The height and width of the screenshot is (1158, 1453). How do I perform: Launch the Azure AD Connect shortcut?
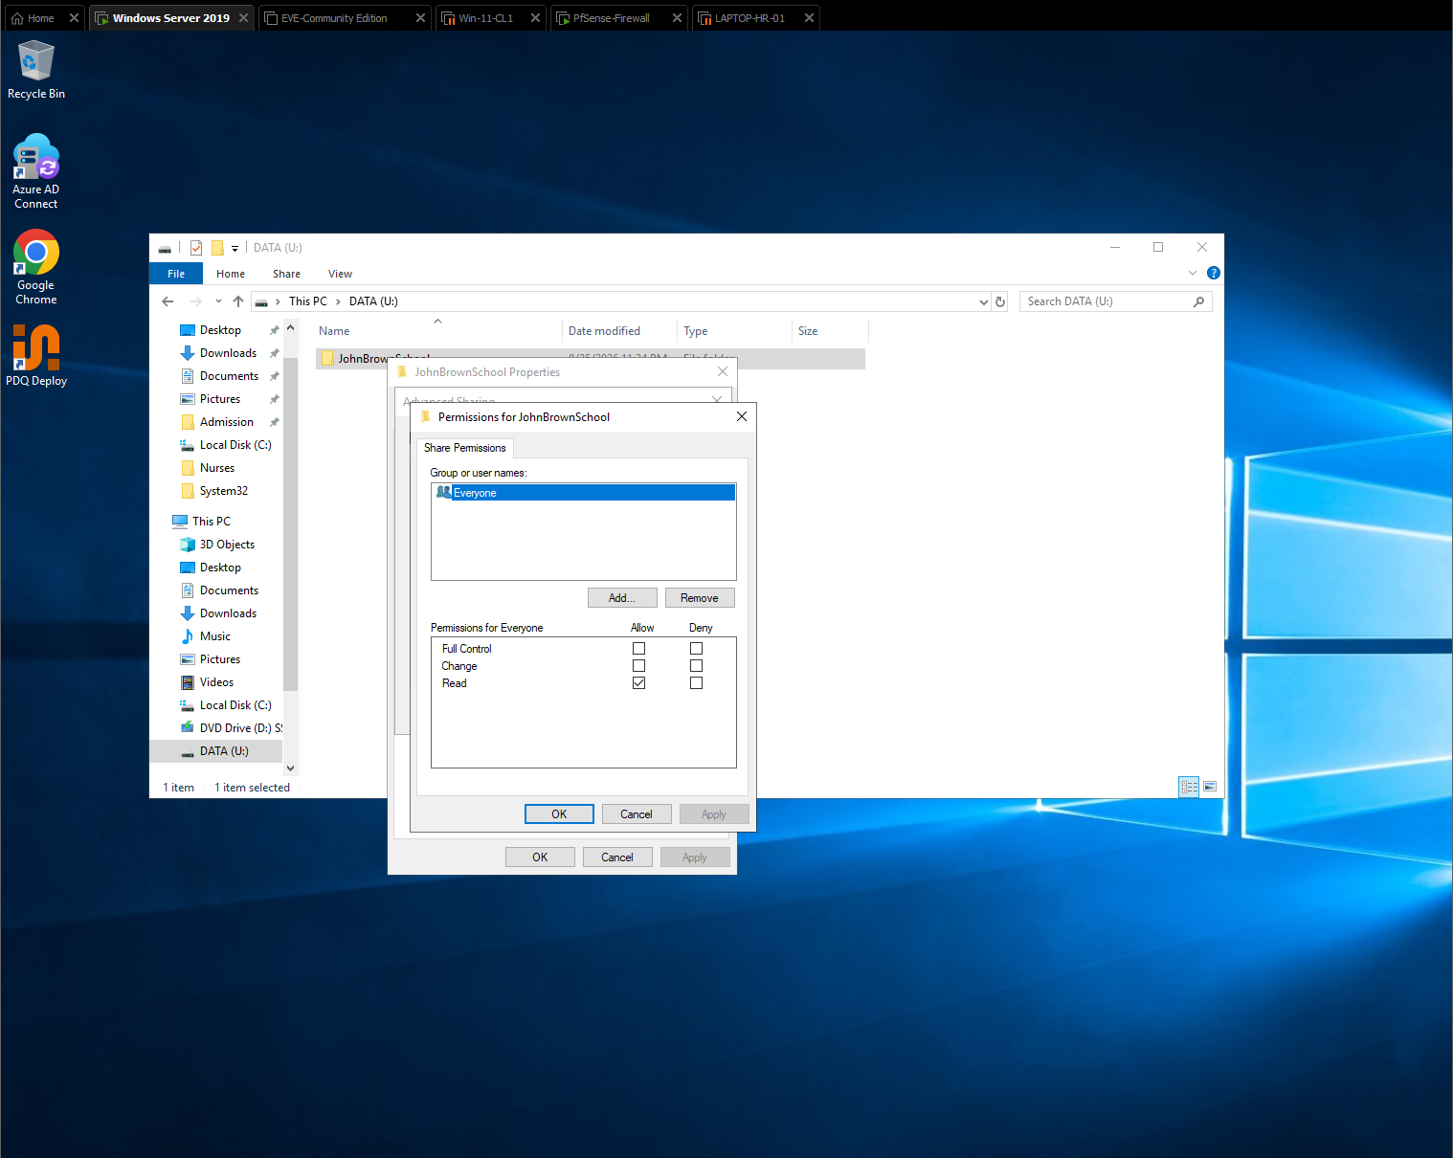coord(36,172)
